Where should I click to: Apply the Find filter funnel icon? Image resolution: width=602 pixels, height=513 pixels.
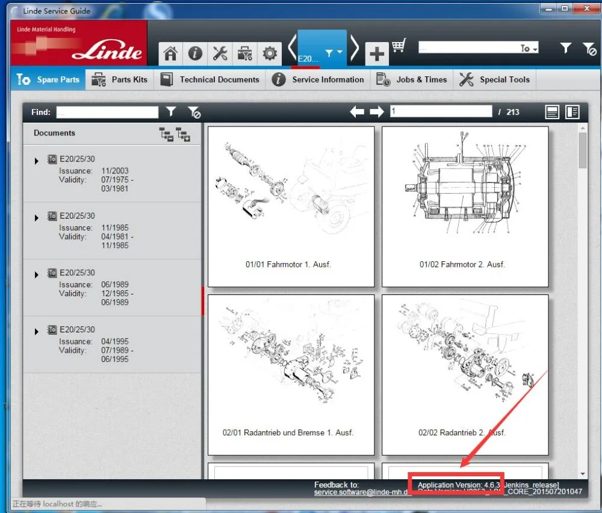tap(171, 112)
